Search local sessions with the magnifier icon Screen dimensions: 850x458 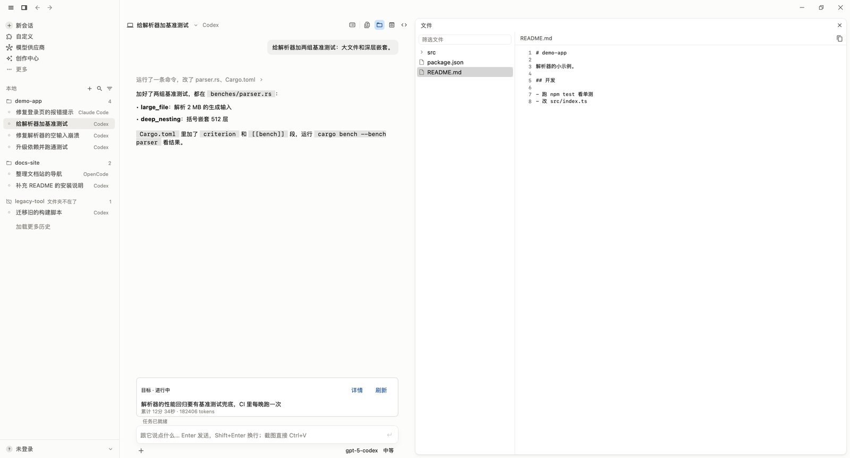(x=99, y=89)
